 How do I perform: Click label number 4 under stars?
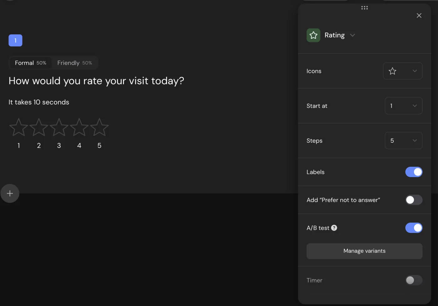[x=79, y=145]
